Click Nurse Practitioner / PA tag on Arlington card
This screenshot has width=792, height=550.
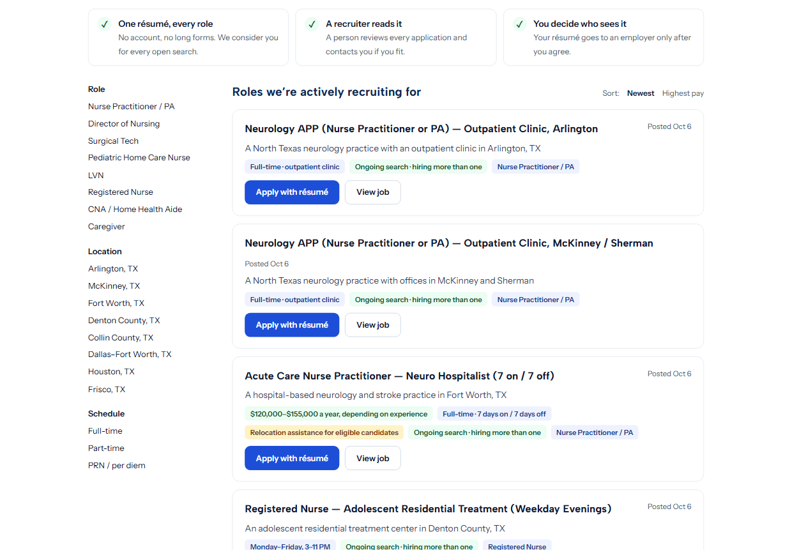[x=535, y=167]
